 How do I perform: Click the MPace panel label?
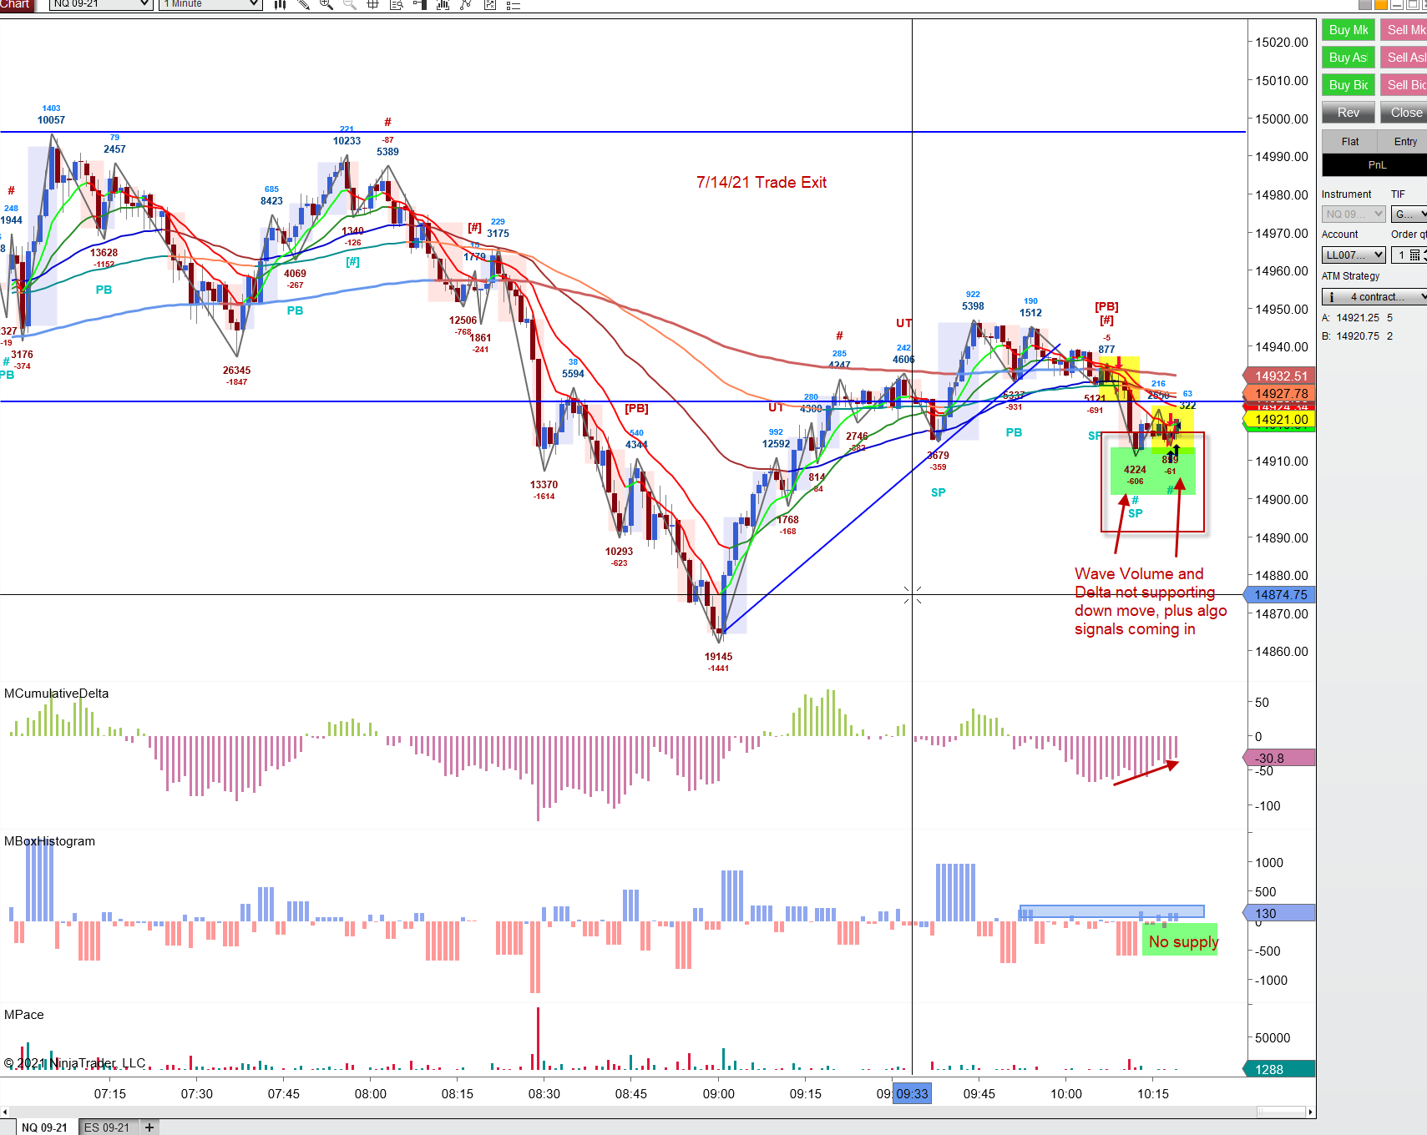pos(23,1015)
